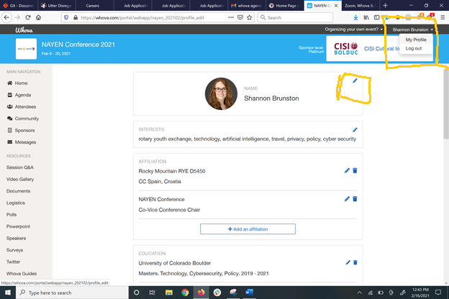The width and height of the screenshot is (449, 299).
Task: Click the Windows taskbar search box
Action: pyautogui.click(x=68, y=293)
